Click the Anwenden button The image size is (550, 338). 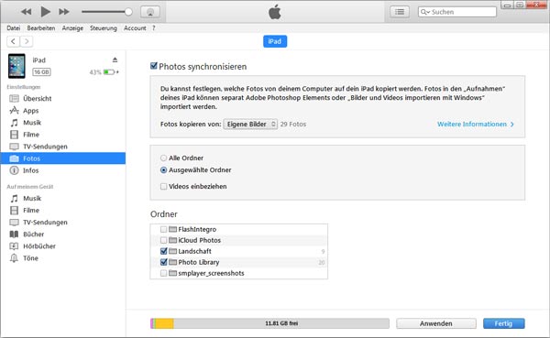[x=436, y=323]
